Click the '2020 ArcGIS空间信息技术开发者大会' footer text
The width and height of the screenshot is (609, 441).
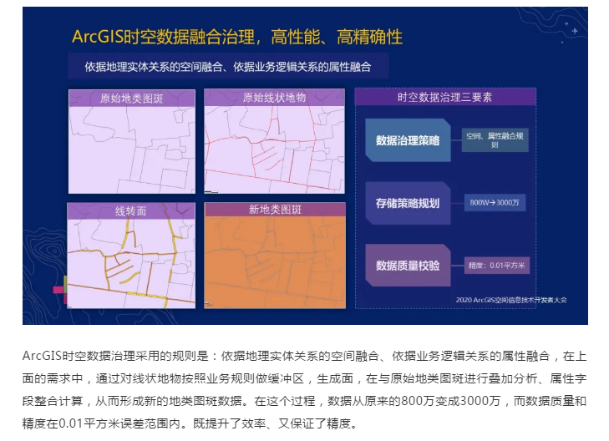pyautogui.click(x=511, y=300)
